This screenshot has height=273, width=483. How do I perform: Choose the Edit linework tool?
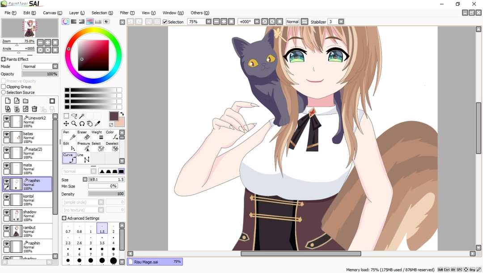69,146
